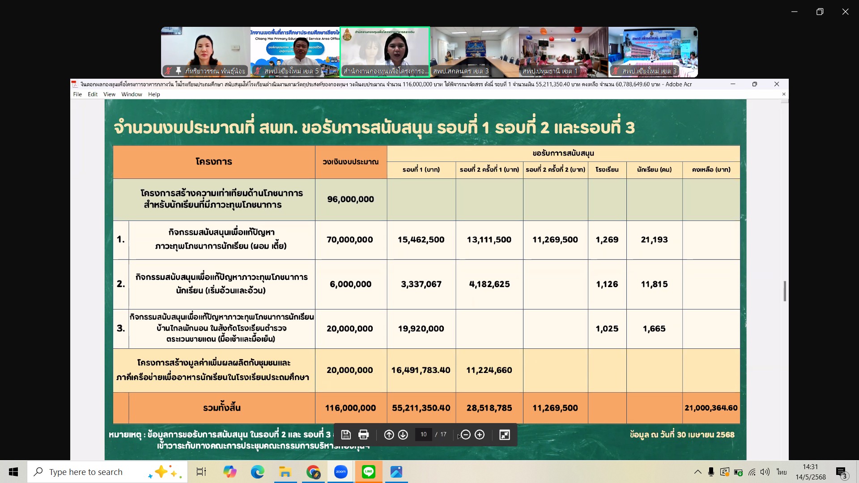The image size is (859, 483).
Task: Click the table cell showing 16,491,783.40
Action: click(x=421, y=370)
